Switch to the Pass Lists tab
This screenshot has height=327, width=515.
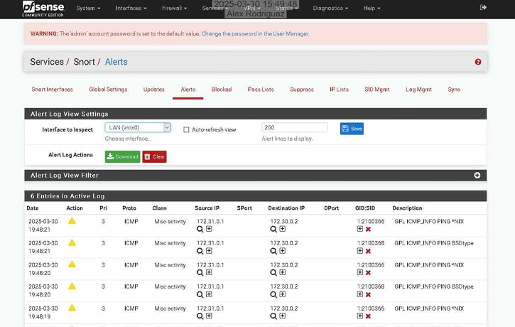(x=261, y=90)
